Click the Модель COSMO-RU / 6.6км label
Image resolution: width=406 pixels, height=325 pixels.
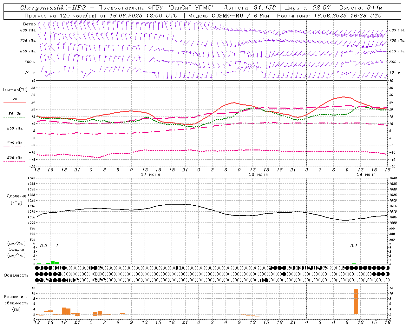tap(229, 16)
